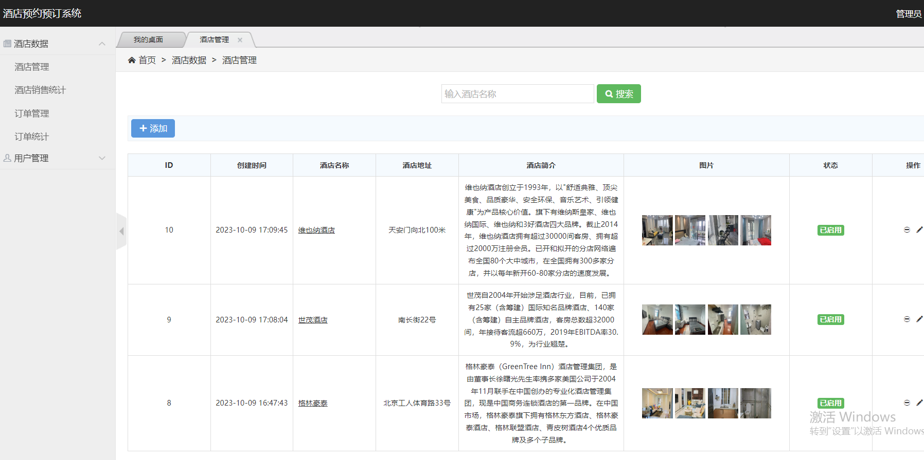Focus the 输入酒店名称 search field
Image resolution: width=924 pixels, height=460 pixels.
(518, 94)
